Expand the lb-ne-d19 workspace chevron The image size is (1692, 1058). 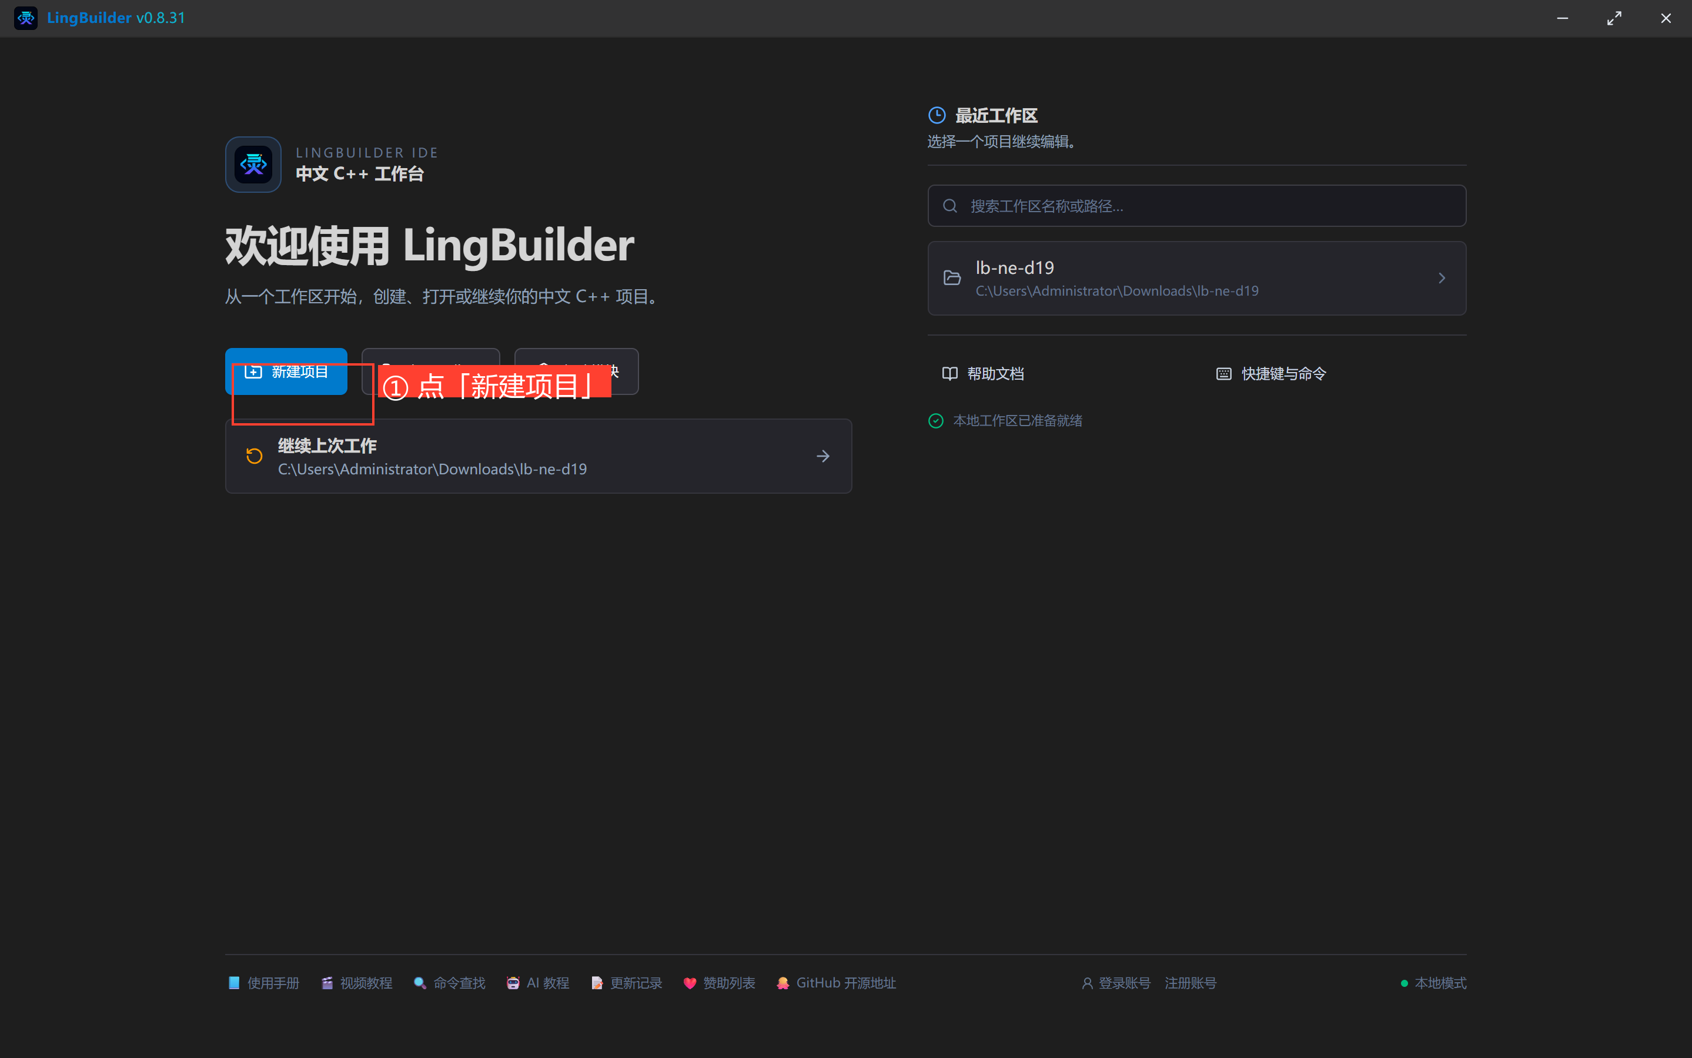[1442, 279]
